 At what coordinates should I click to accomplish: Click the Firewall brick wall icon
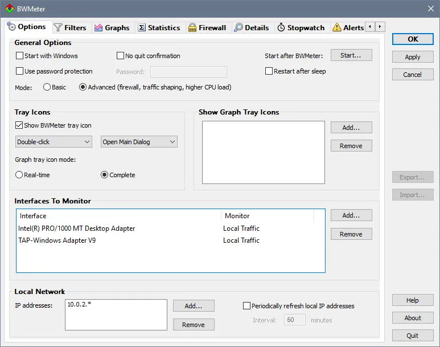click(x=192, y=27)
